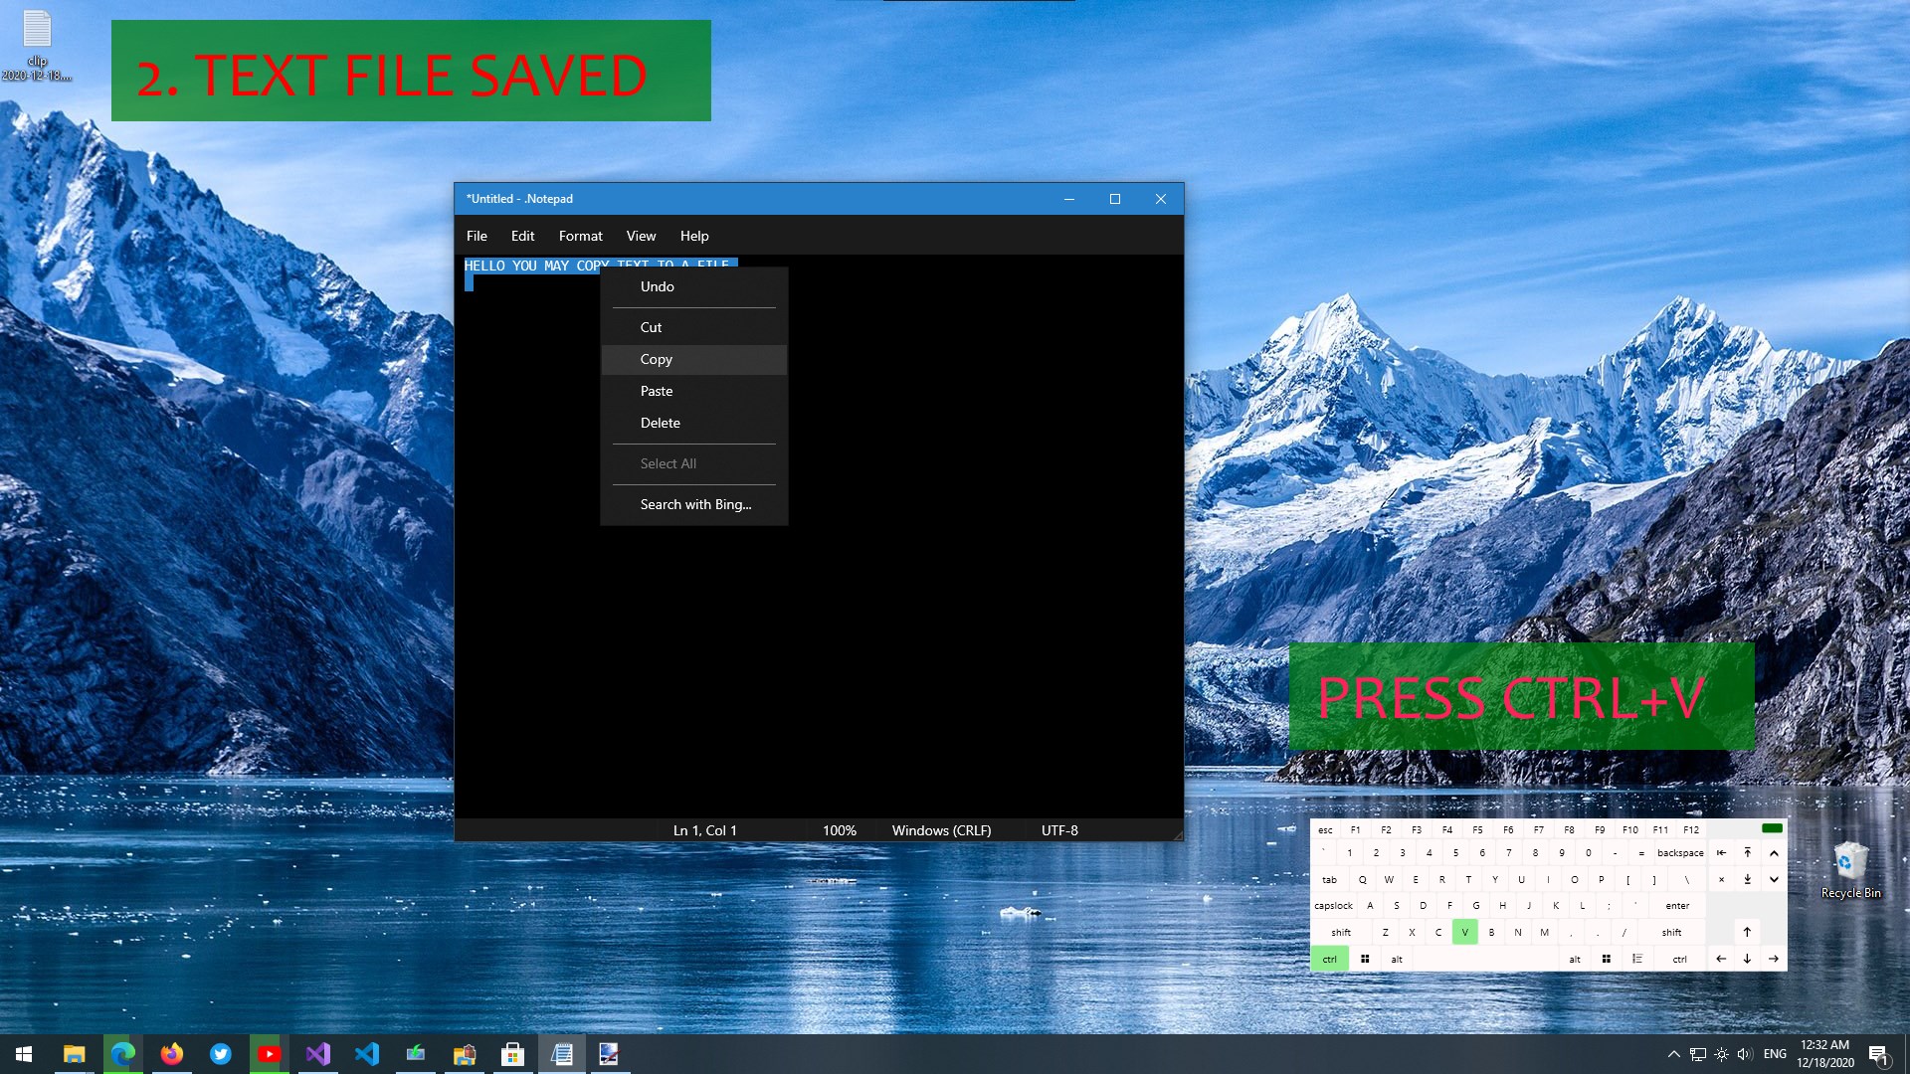The image size is (1910, 1074).
Task: Open the Format menu in Notepad
Action: click(x=580, y=236)
